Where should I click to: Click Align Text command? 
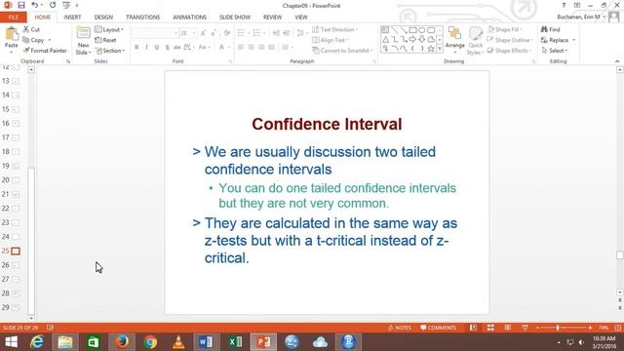pyautogui.click(x=331, y=40)
